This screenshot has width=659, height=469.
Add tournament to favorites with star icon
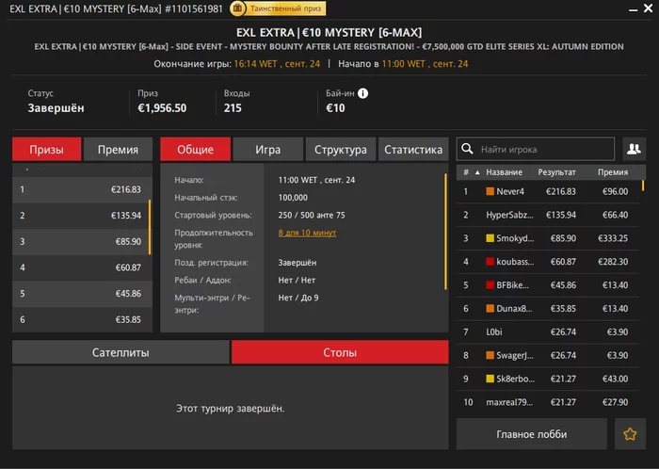coord(630,434)
